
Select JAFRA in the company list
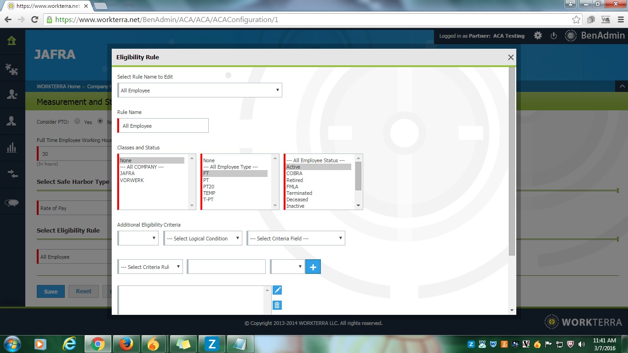[127, 174]
